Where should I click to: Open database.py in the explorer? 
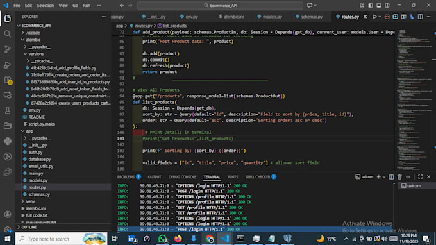(40, 159)
